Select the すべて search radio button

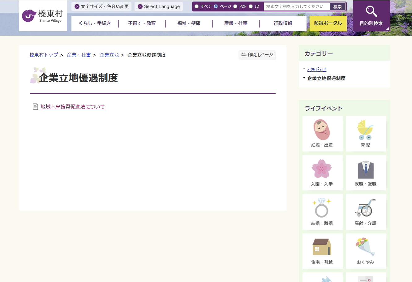(x=196, y=6)
